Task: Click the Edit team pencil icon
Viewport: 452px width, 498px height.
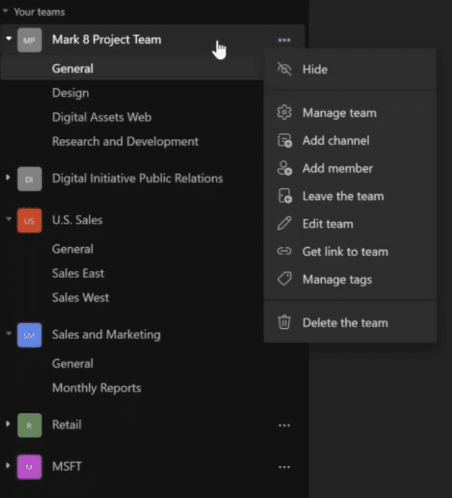Action: point(284,223)
